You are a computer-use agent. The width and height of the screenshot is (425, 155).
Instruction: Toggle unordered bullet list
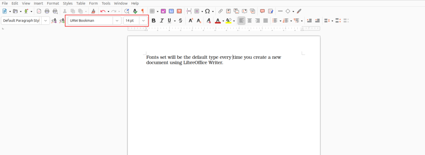(x=275, y=21)
